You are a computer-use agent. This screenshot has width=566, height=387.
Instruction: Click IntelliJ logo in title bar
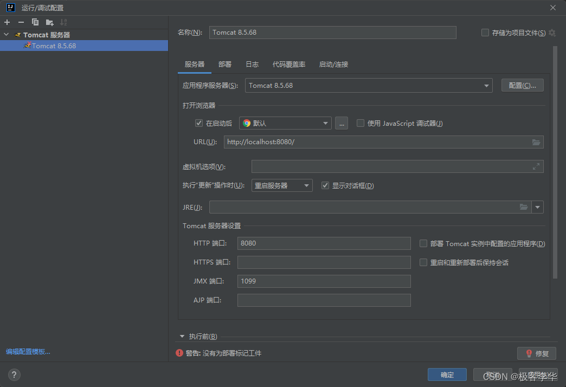10,7
